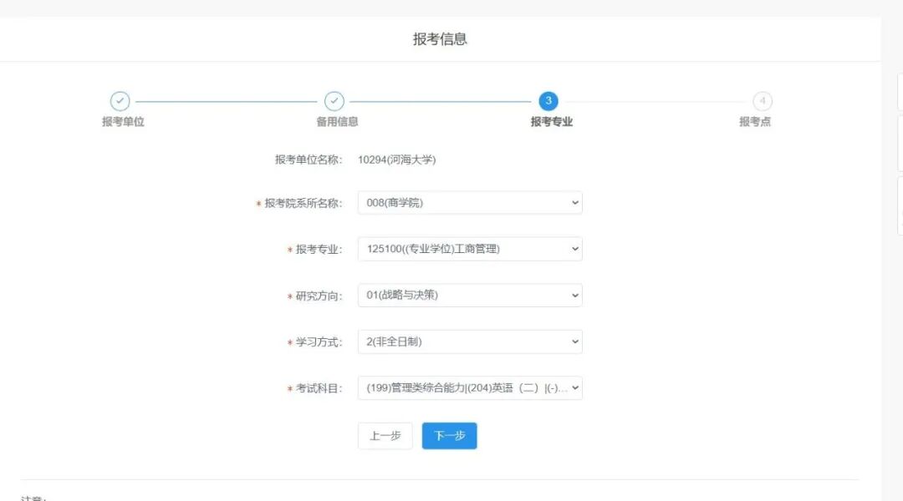The image size is (903, 501).
Task: Click the checkmark icon on the 备用信息 step
Action: [x=334, y=100]
